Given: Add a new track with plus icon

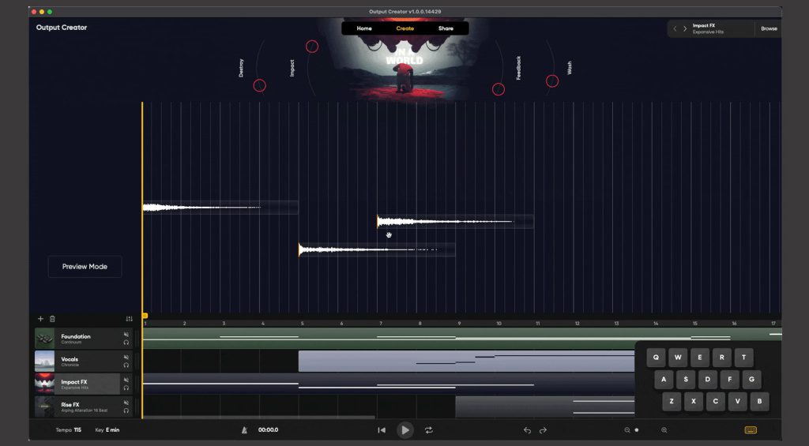Looking at the screenshot, I should click(x=40, y=319).
